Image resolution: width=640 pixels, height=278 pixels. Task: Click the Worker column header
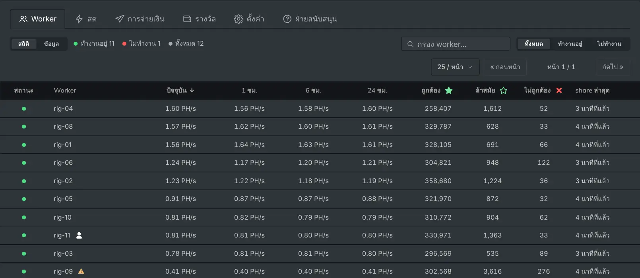(x=65, y=91)
